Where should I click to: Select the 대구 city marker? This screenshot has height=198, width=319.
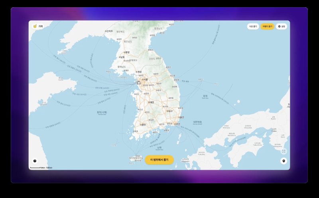169,111
